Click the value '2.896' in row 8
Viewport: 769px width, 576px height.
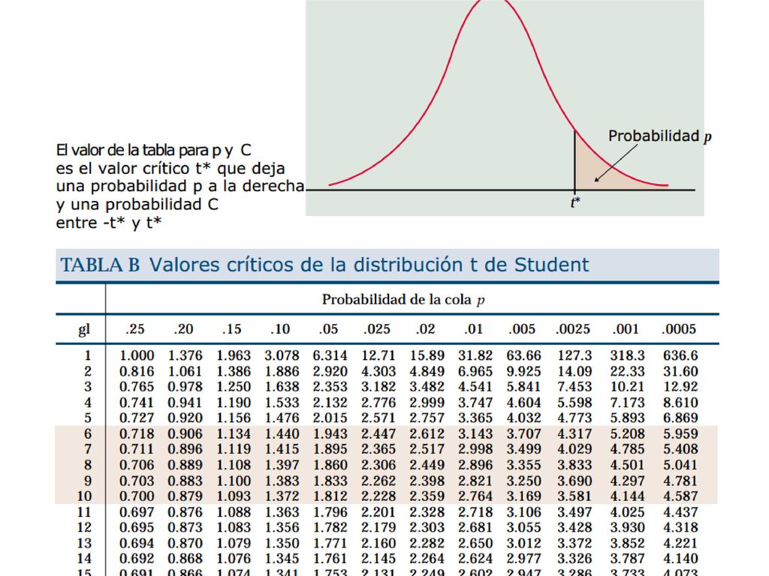(475, 465)
